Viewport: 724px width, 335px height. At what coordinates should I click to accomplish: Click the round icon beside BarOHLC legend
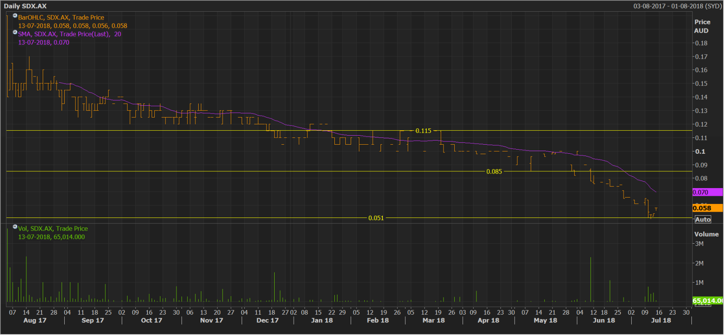pos(15,15)
